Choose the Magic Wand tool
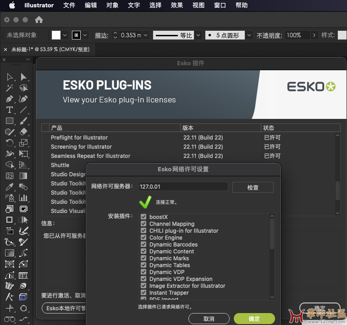347x325 pixels. click(10, 88)
